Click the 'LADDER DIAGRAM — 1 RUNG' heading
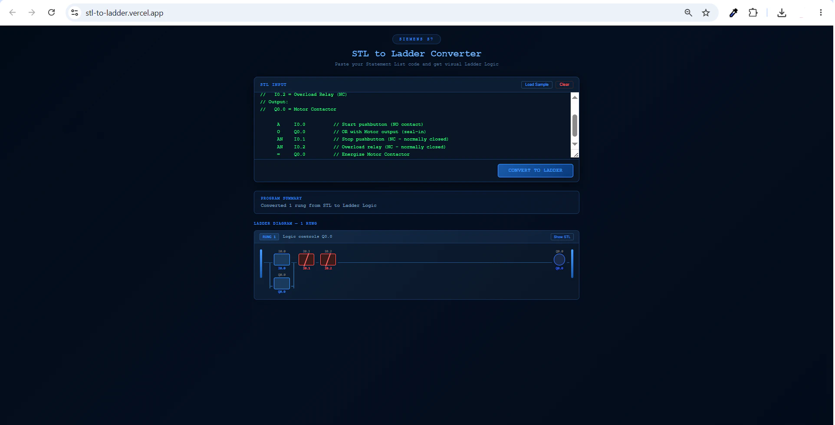Screen dimensions: 835x425 (x=285, y=223)
